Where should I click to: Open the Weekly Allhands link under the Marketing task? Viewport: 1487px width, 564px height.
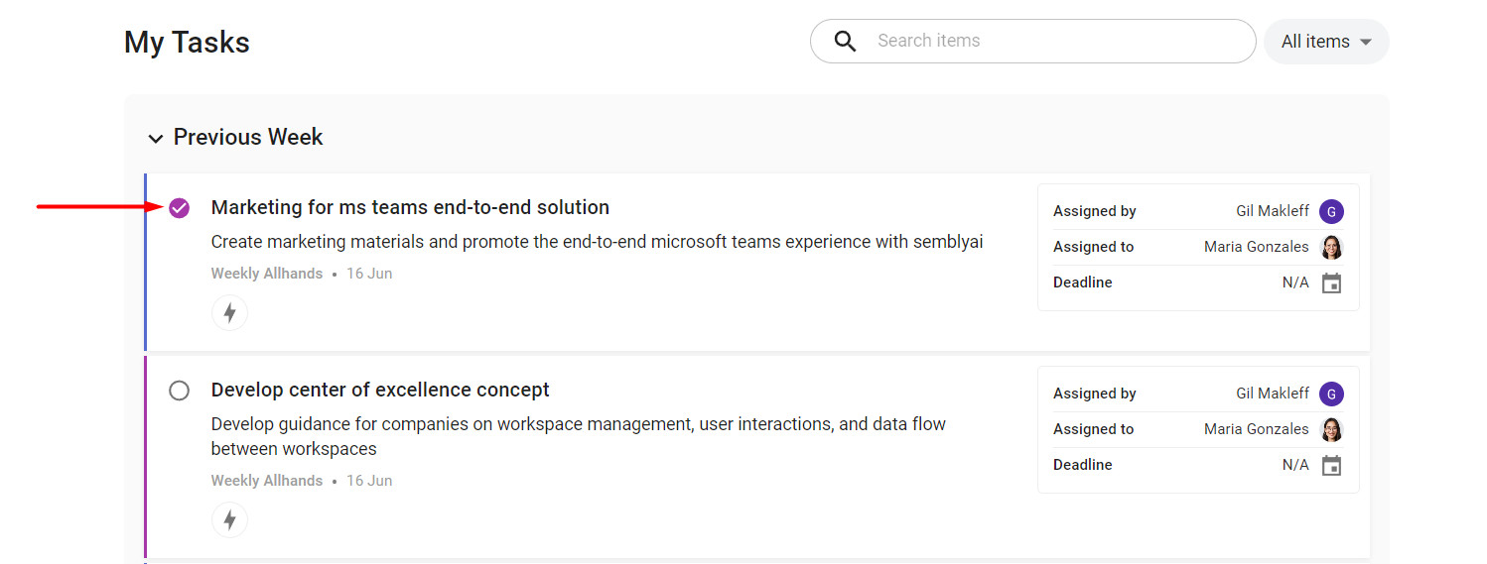point(267,274)
